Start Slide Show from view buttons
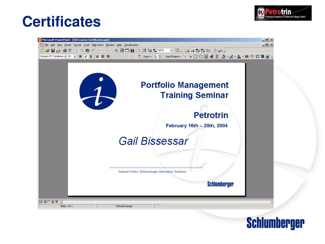The width and height of the screenshot is (325, 244). 57,202
